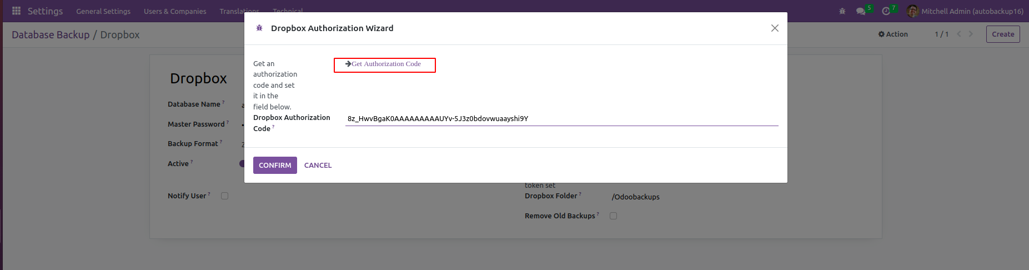
Task: Open the debug bug icon in navbar
Action: coord(842,11)
